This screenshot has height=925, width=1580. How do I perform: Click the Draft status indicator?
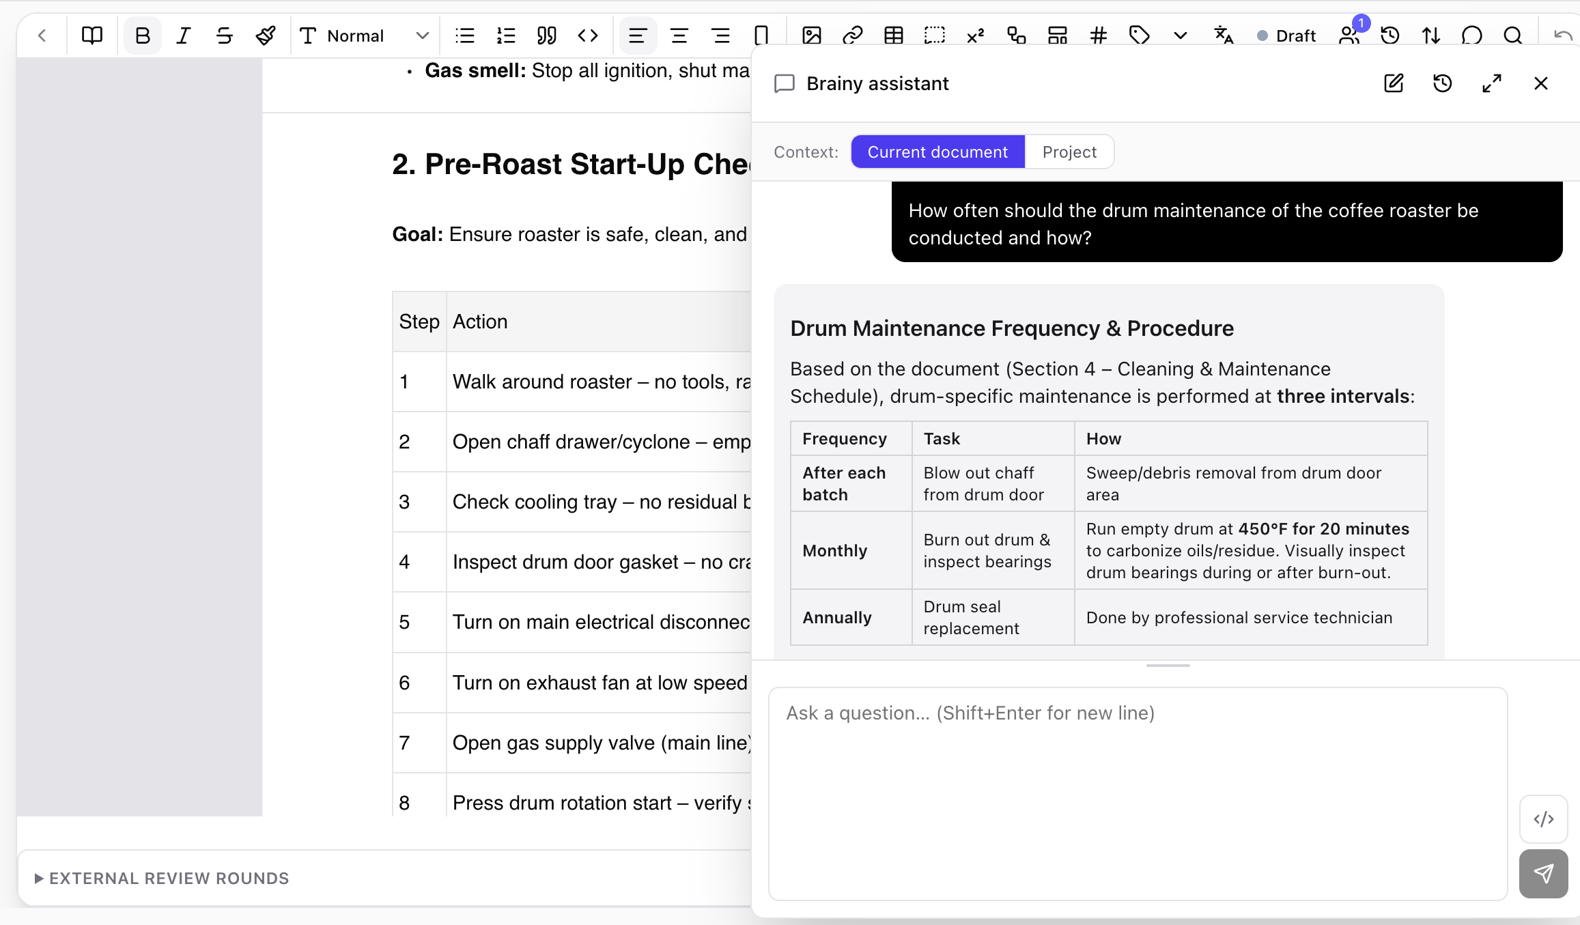[1286, 35]
